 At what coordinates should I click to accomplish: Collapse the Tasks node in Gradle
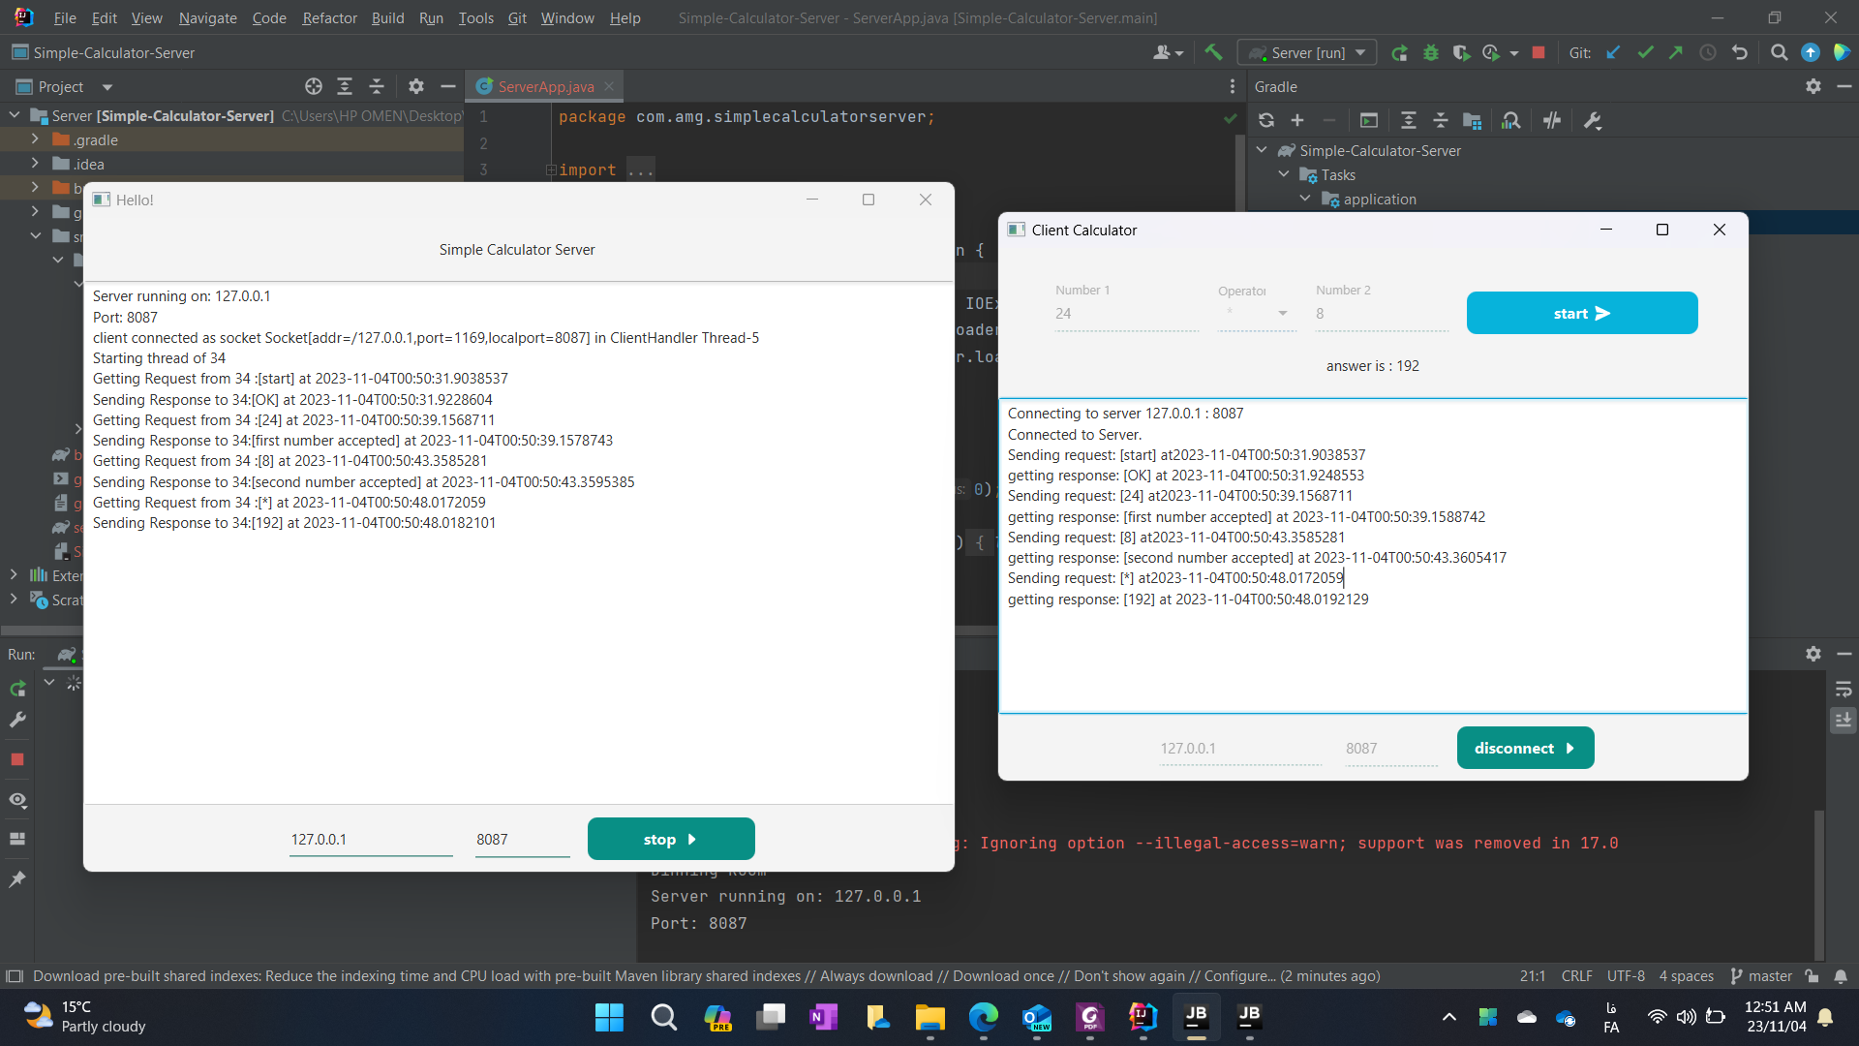click(1284, 174)
